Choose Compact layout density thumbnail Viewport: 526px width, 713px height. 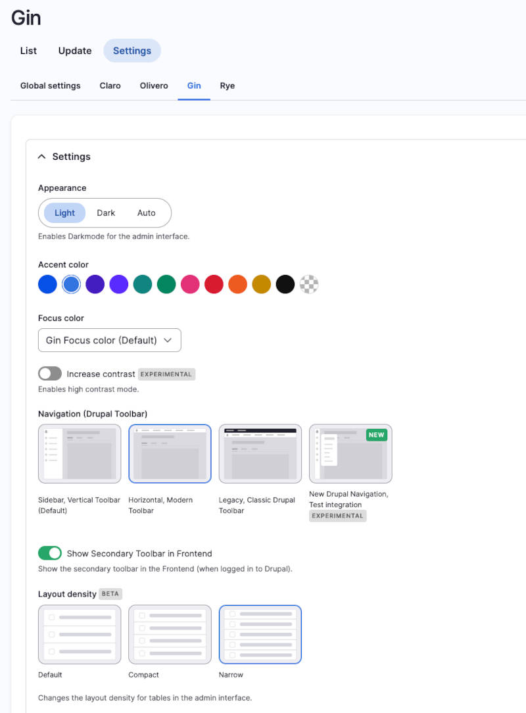pyautogui.click(x=170, y=634)
